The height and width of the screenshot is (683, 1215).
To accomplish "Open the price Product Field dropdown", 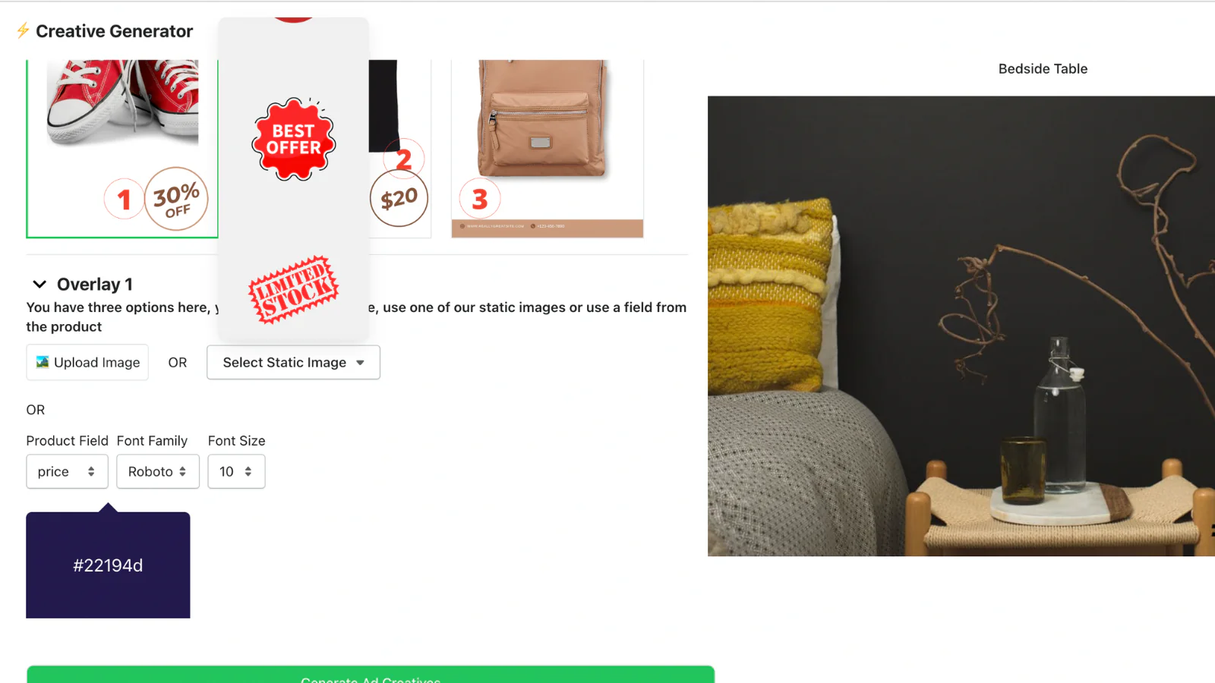I will [67, 471].
